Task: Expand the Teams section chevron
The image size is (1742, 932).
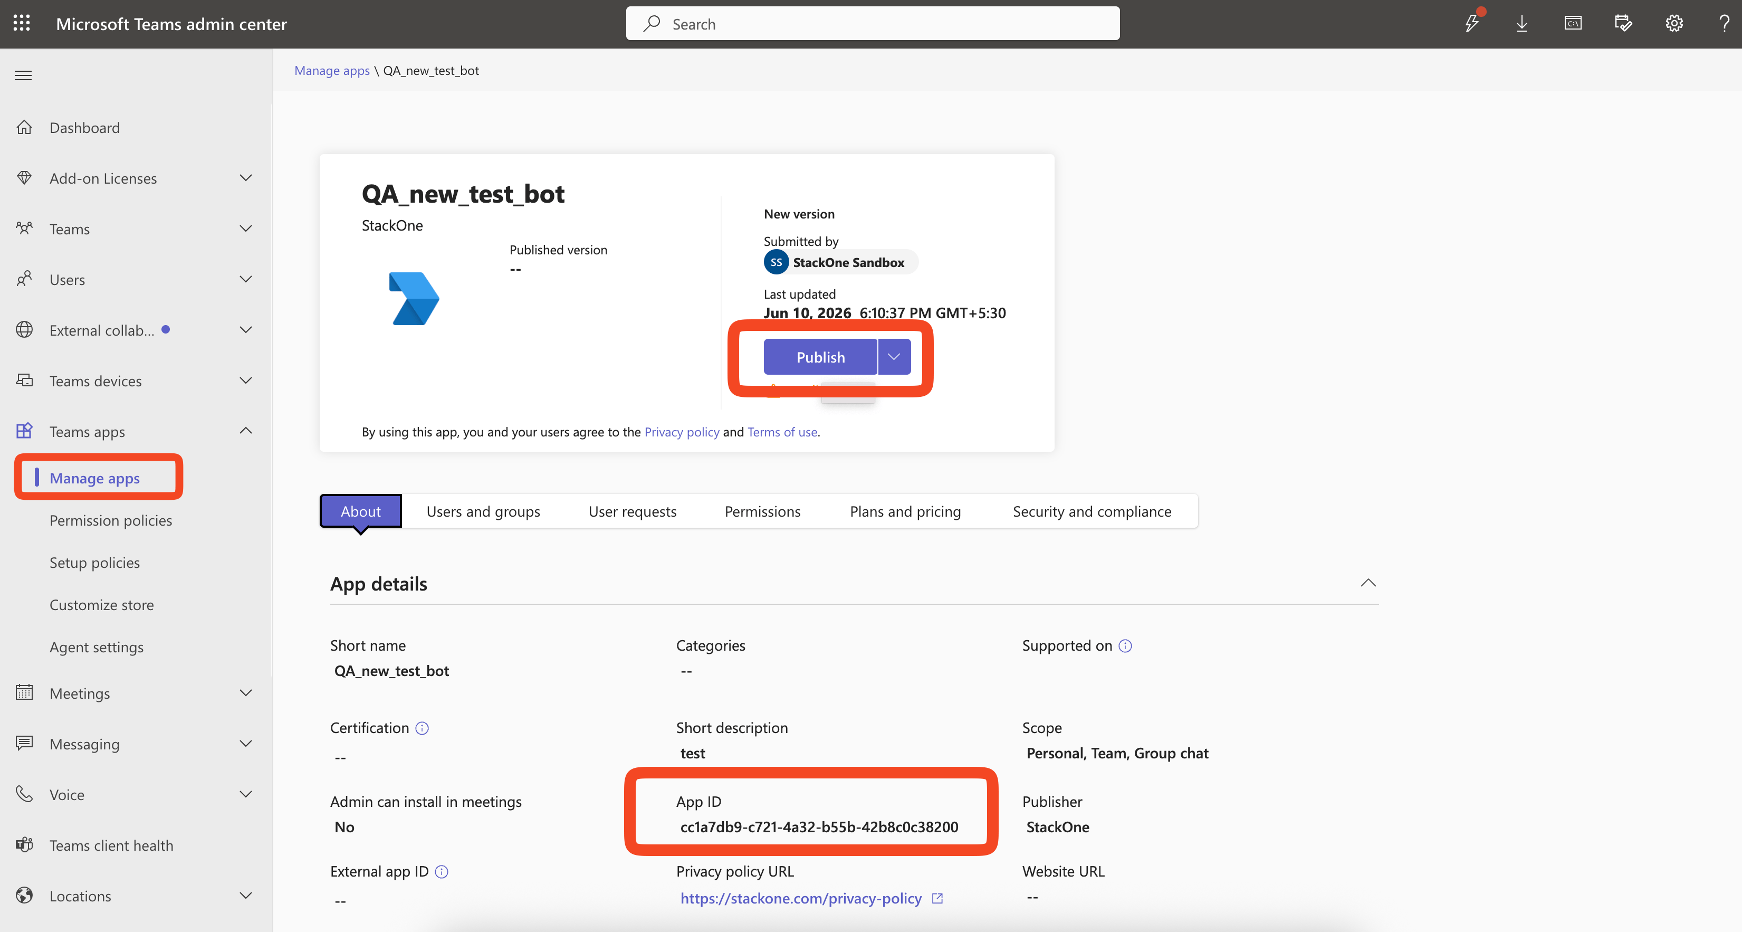Action: (246, 229)
